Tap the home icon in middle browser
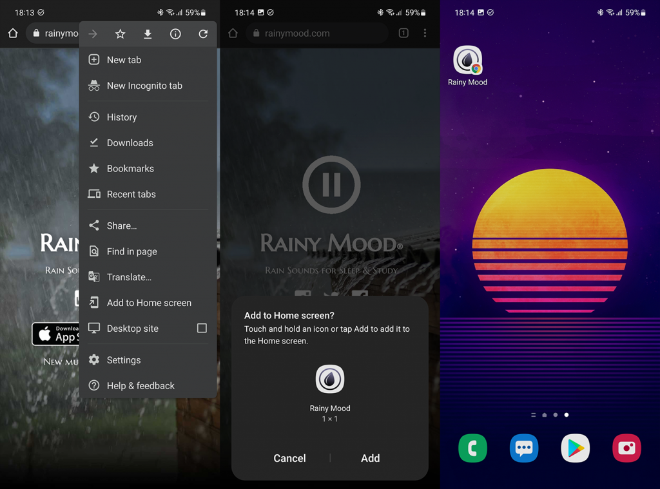This screenshot has width=660, height=489. [233, 34]
